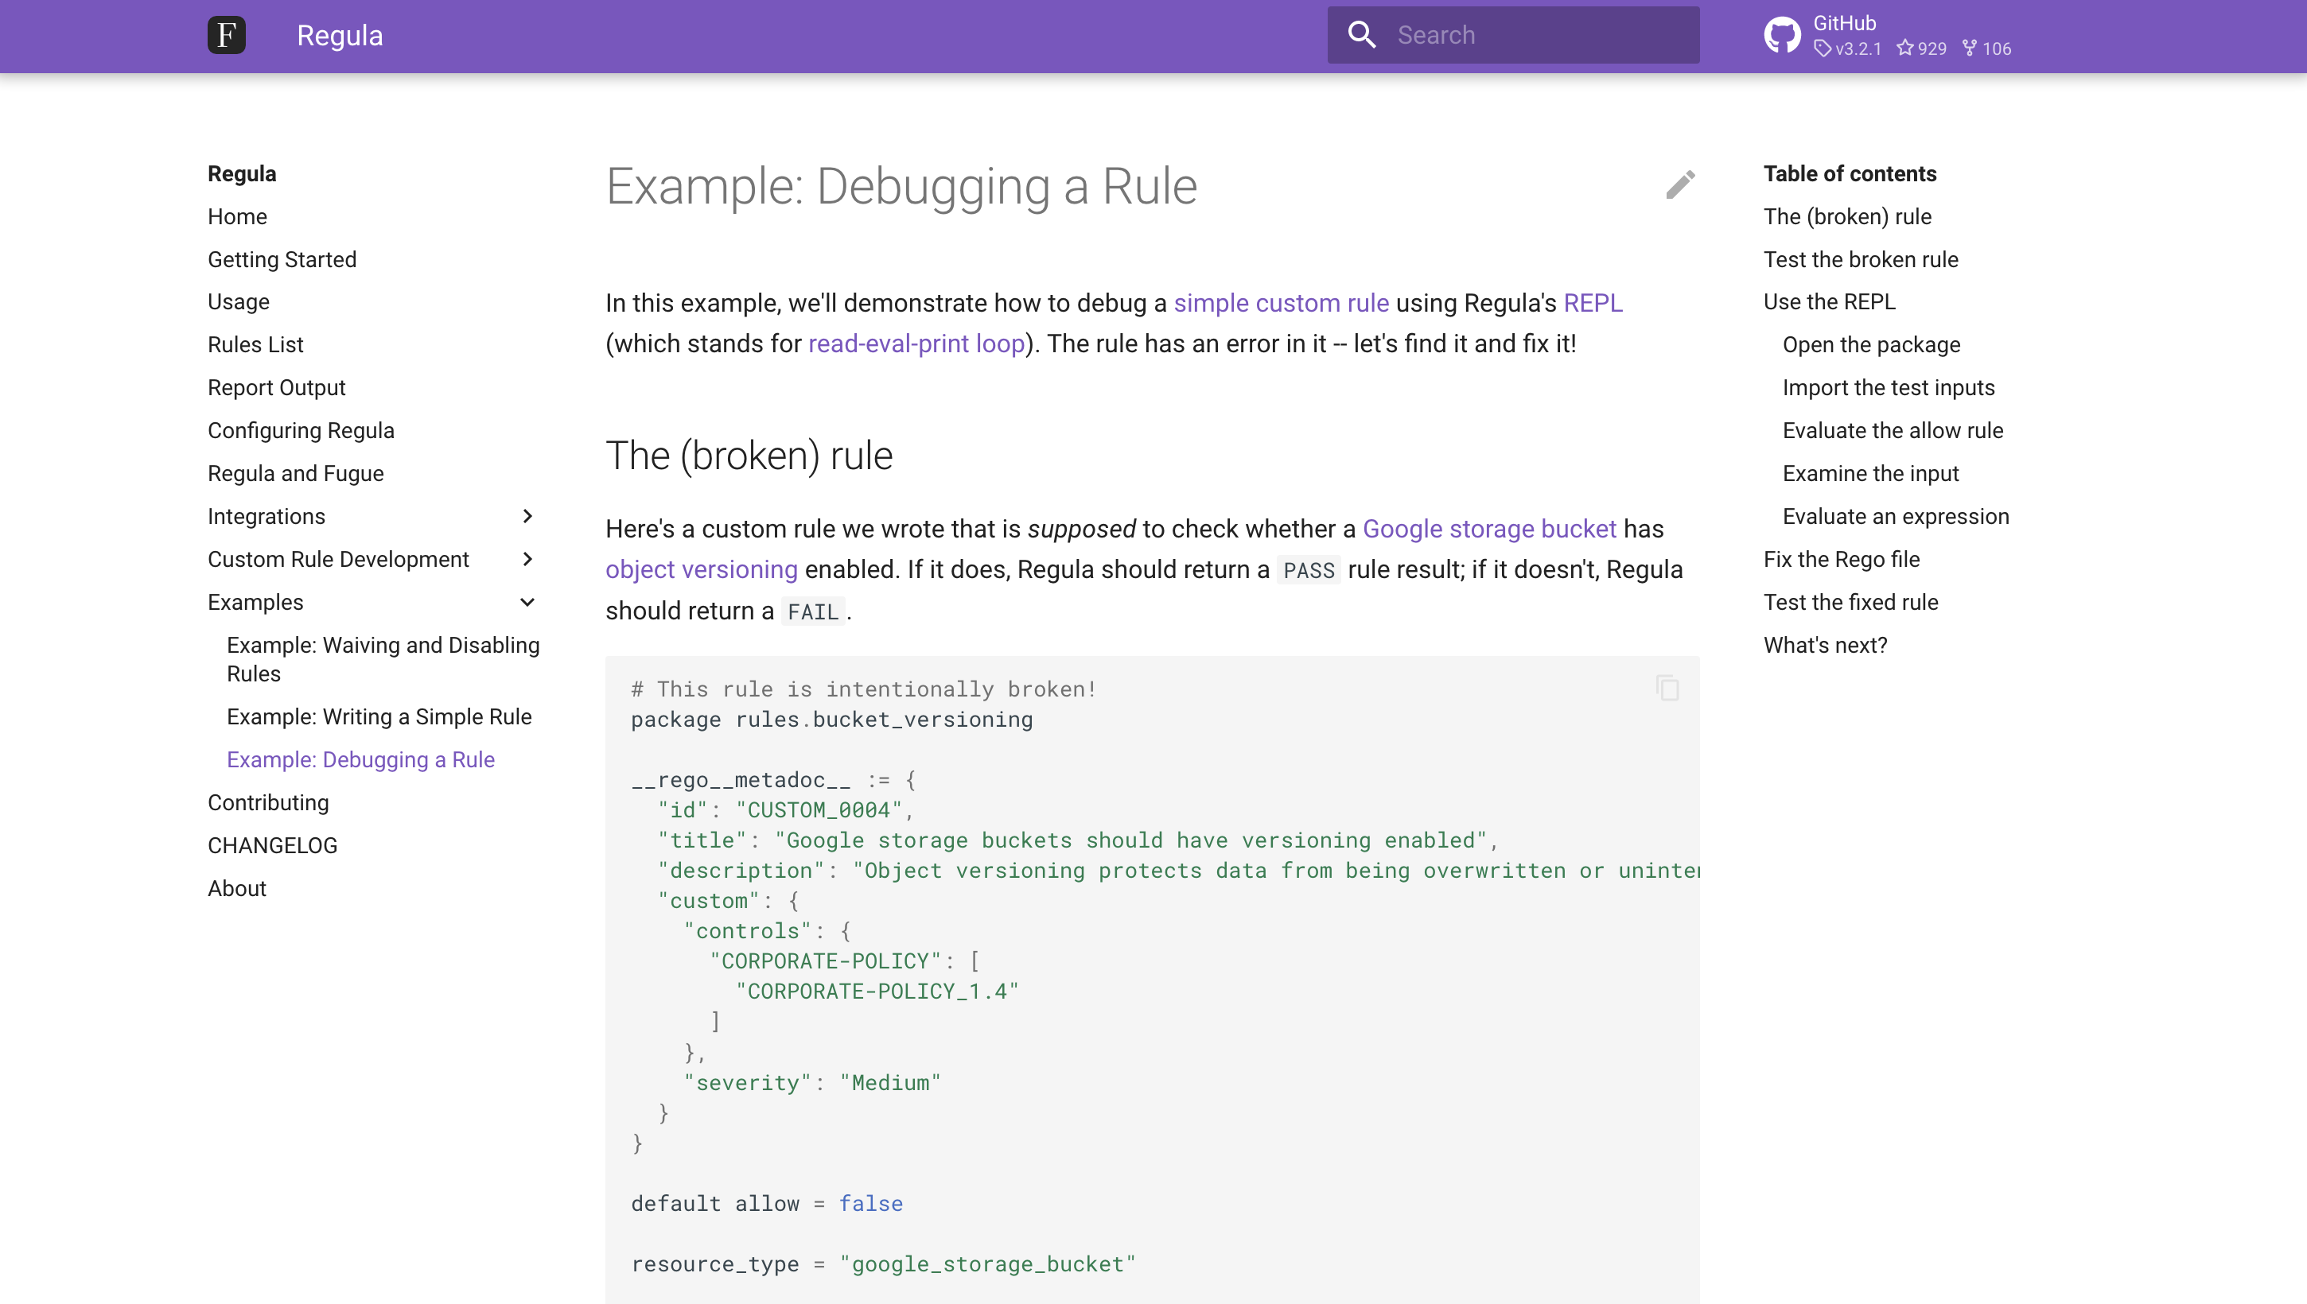Open the Report Output page

(x=276, y=388)
